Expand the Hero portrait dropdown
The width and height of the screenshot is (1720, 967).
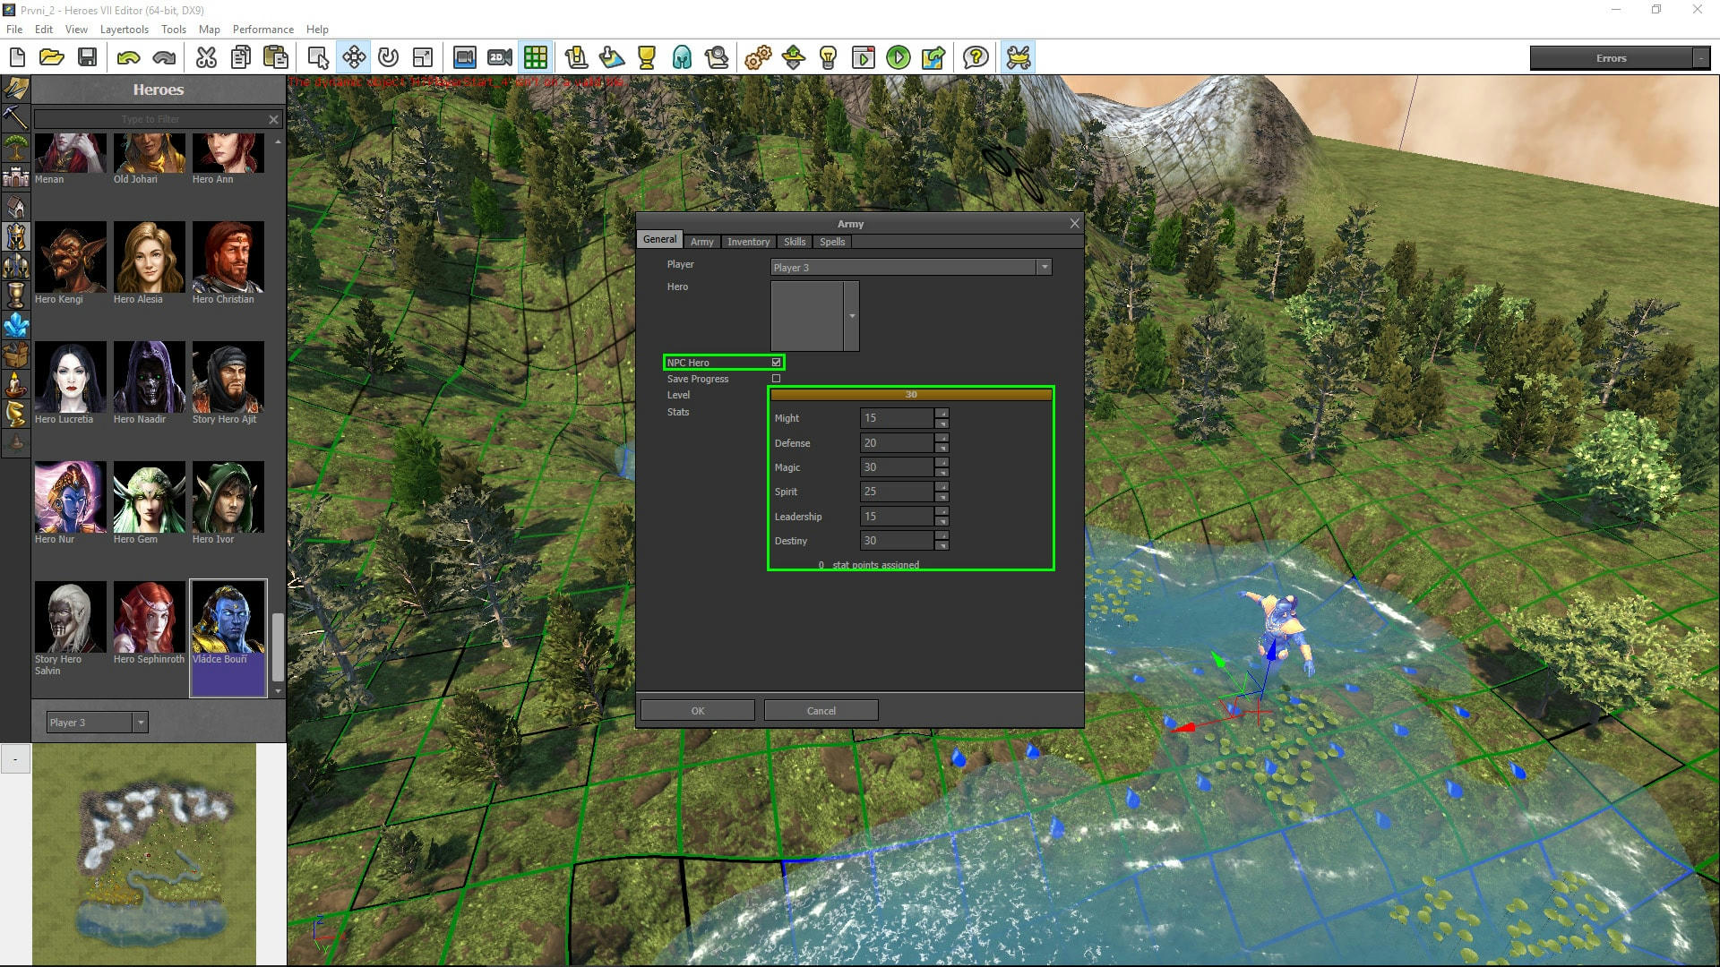(x=851, y=316)
